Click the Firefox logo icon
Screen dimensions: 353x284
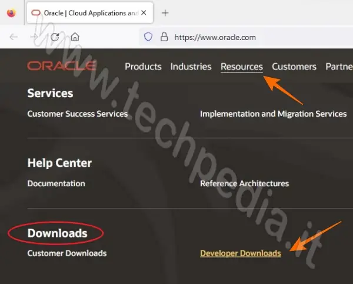[x=11, y=12]
